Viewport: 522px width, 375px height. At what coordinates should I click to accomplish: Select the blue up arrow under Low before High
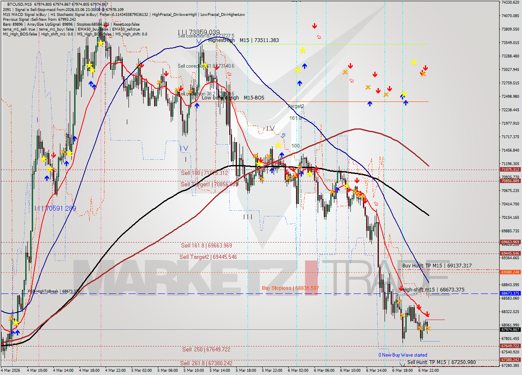tap(197, 106)
